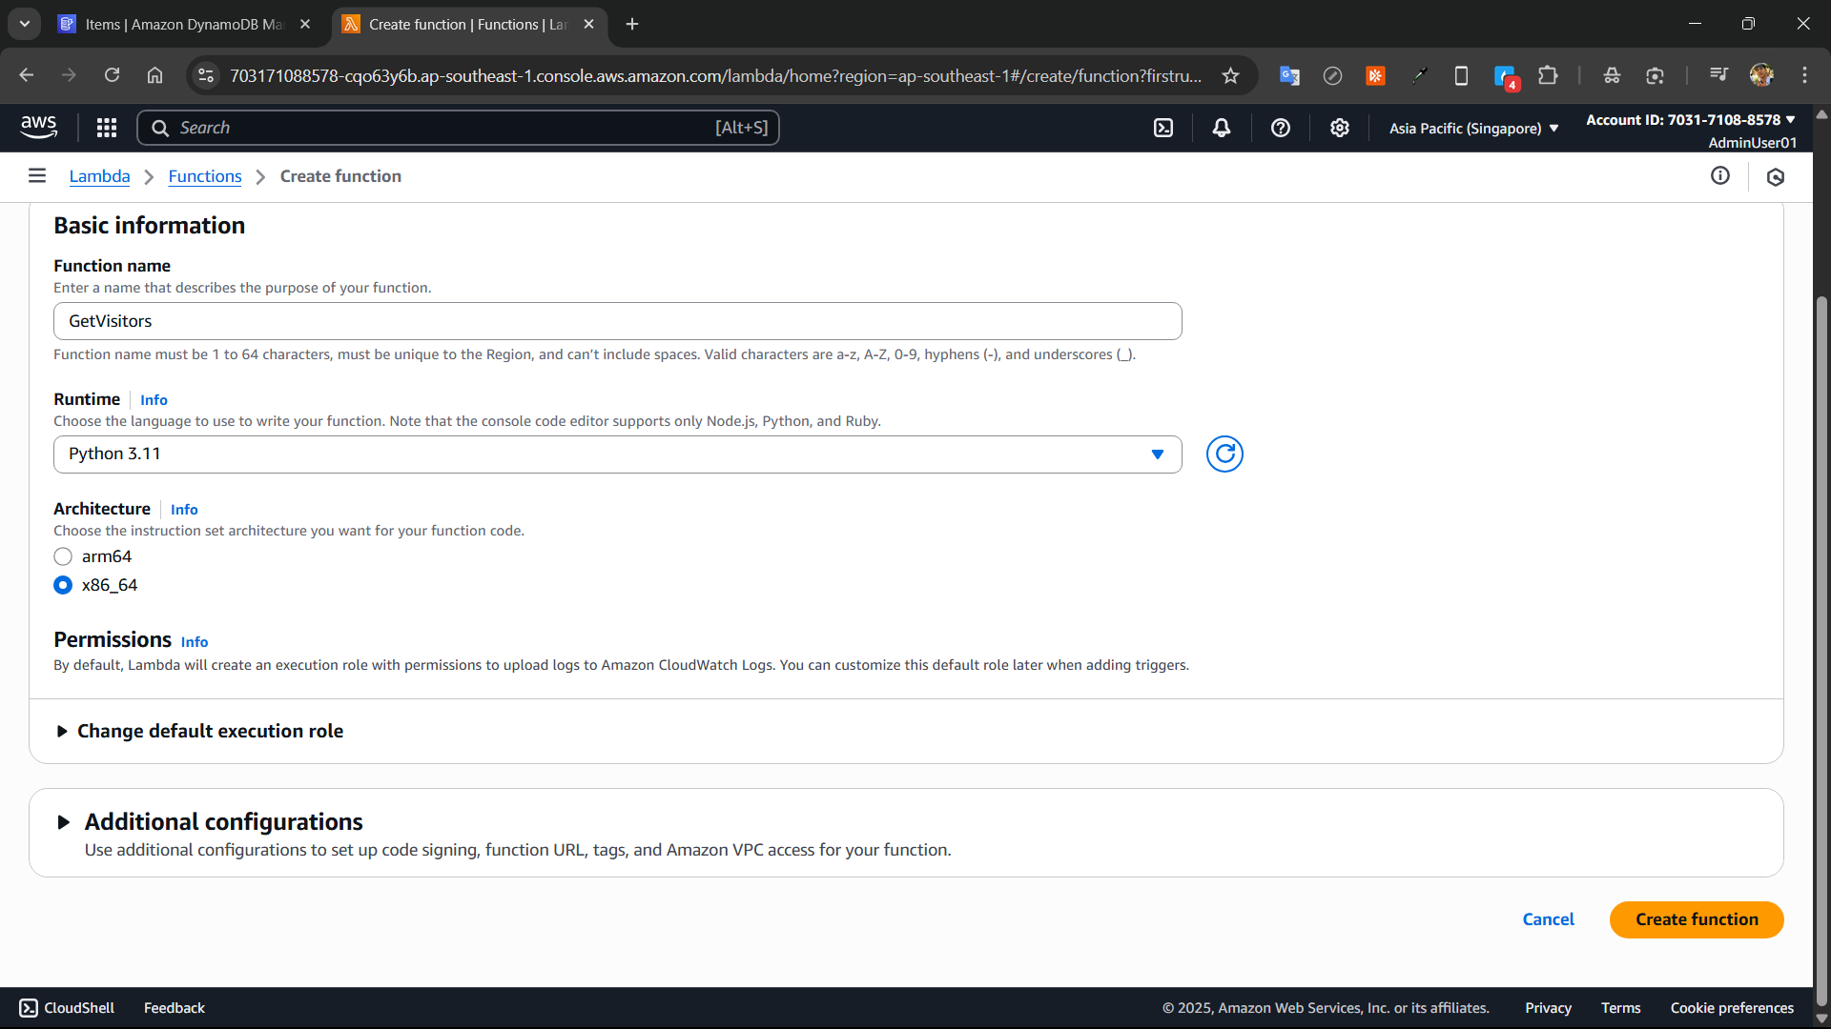Launch CloudShell from the top navigation bar
The height and width of the screenshot is (1029, 1831).
pos(1163,128)
